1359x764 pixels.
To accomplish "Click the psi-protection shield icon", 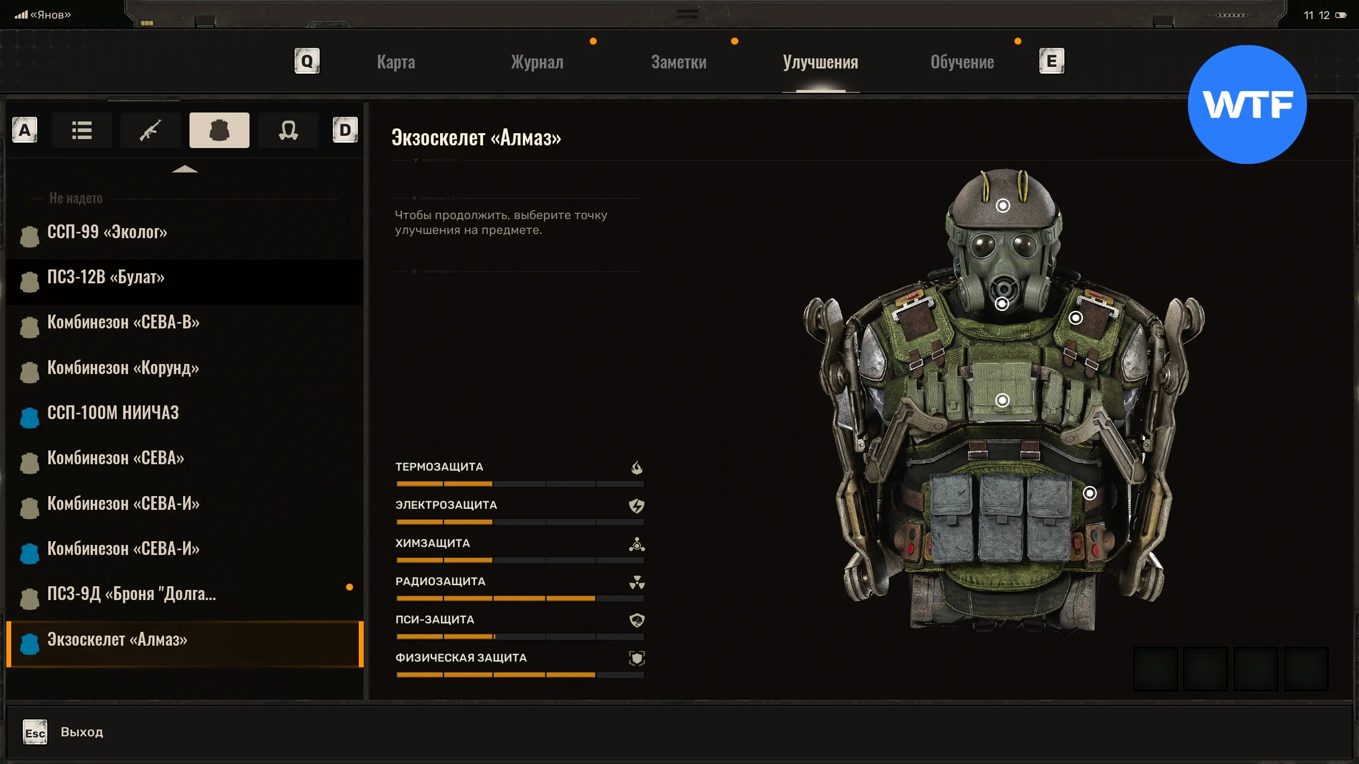I will click(x=637, y=620).
